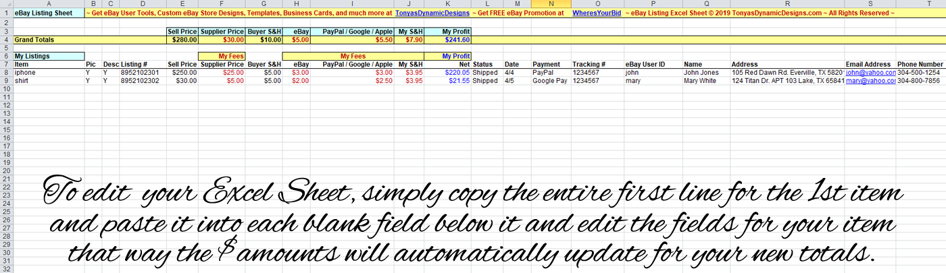The height and width of the screenshot is (273, 946).
Task: Click mary@yahoo.com email link
Action: pyautogui.click(x=870, y=80)
